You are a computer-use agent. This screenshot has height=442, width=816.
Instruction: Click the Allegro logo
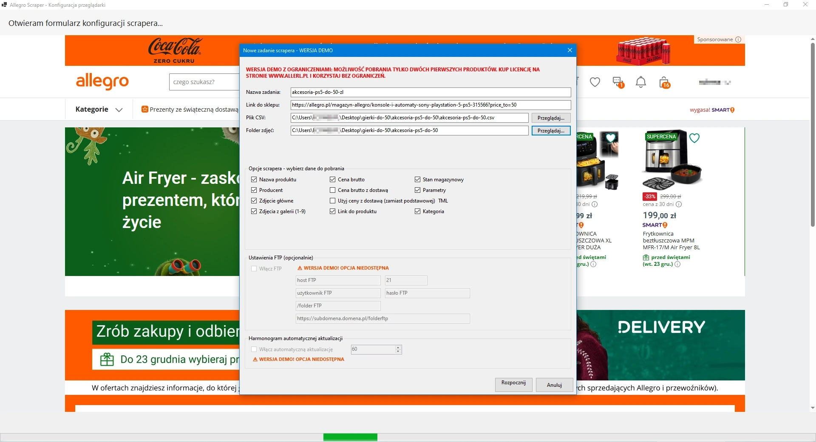tap(102, 81)
